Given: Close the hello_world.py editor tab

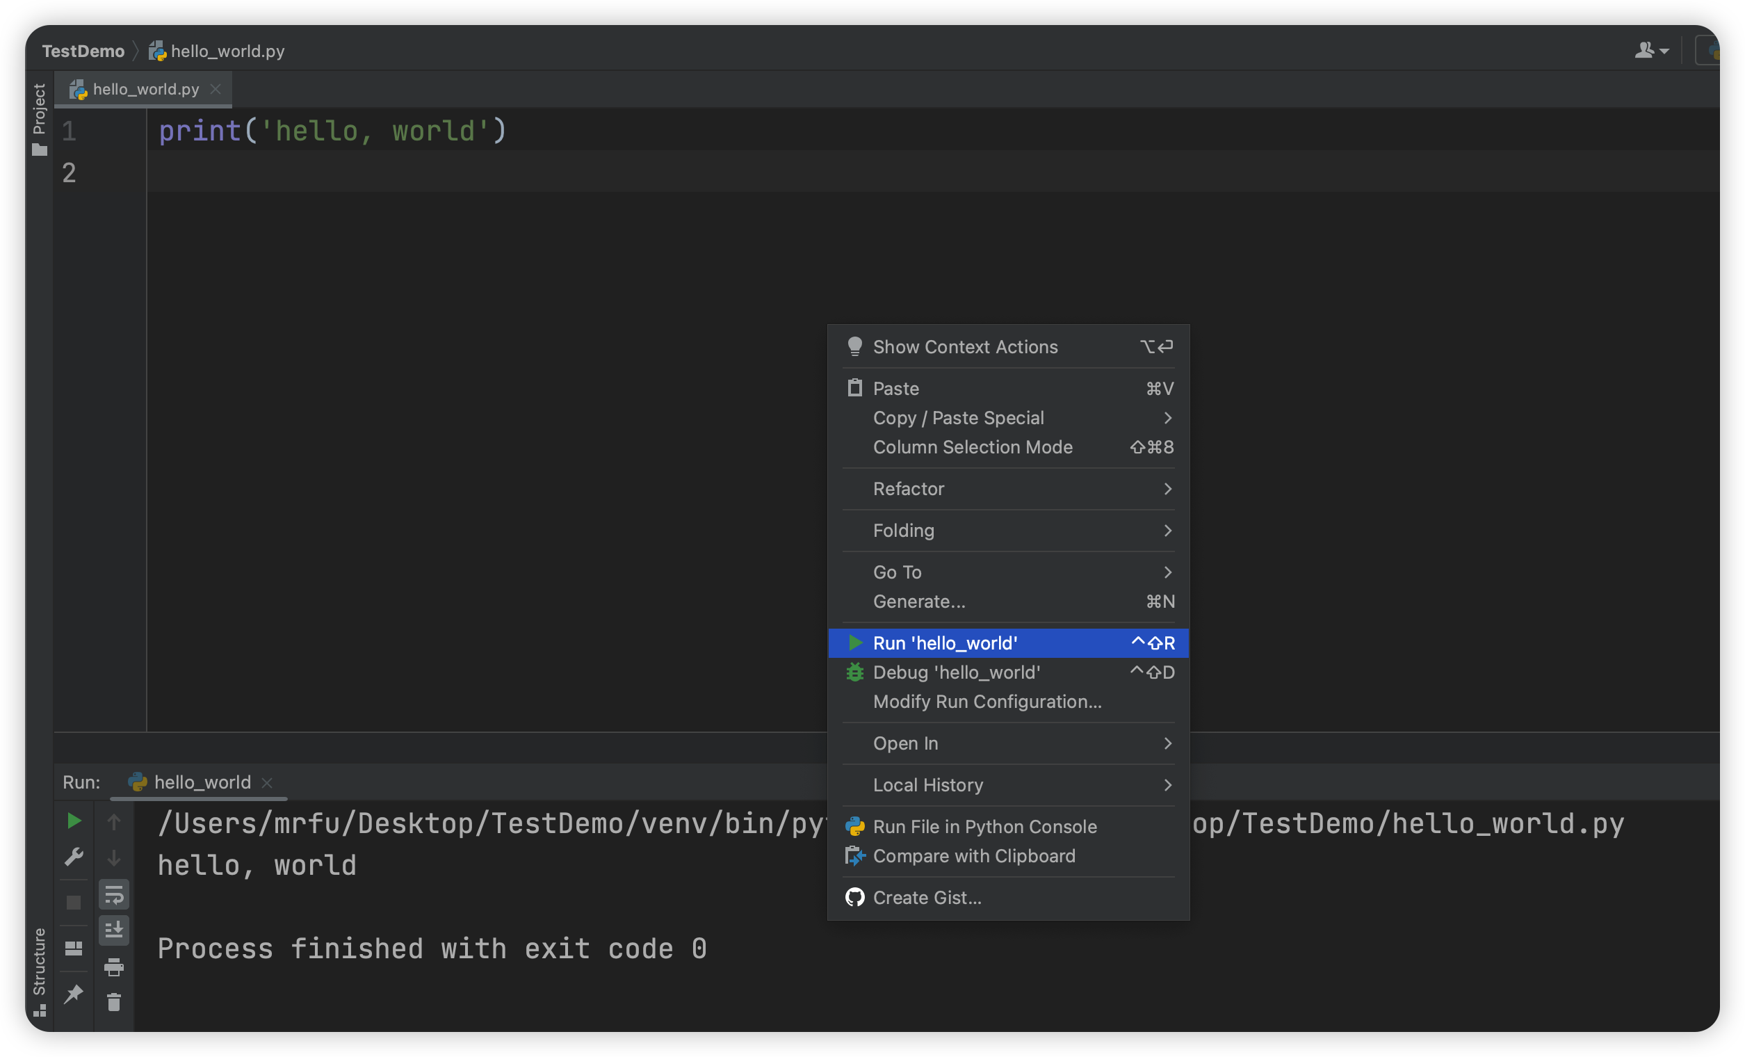Looking at the screenshot, I should 216,89.
